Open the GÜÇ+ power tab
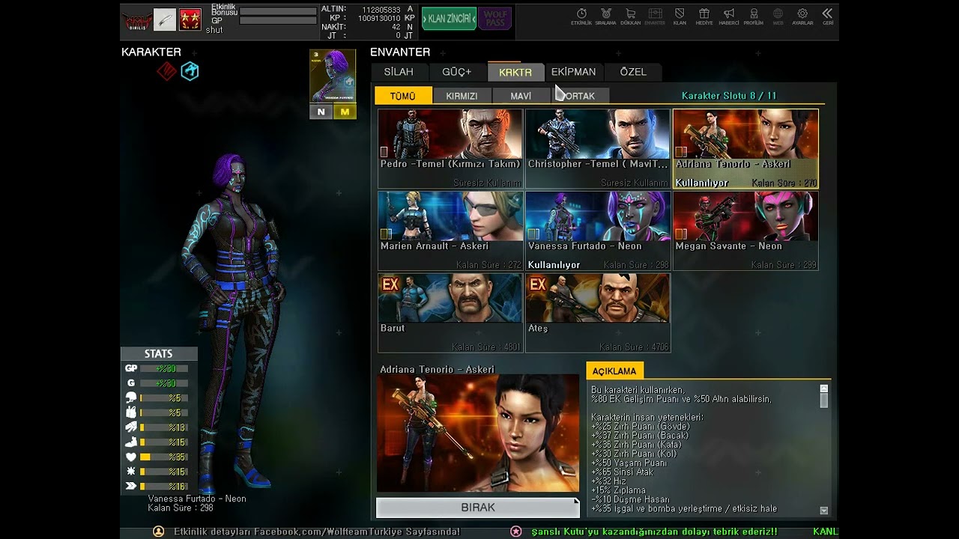The image size is (959, 539). [x=457, y=72]
